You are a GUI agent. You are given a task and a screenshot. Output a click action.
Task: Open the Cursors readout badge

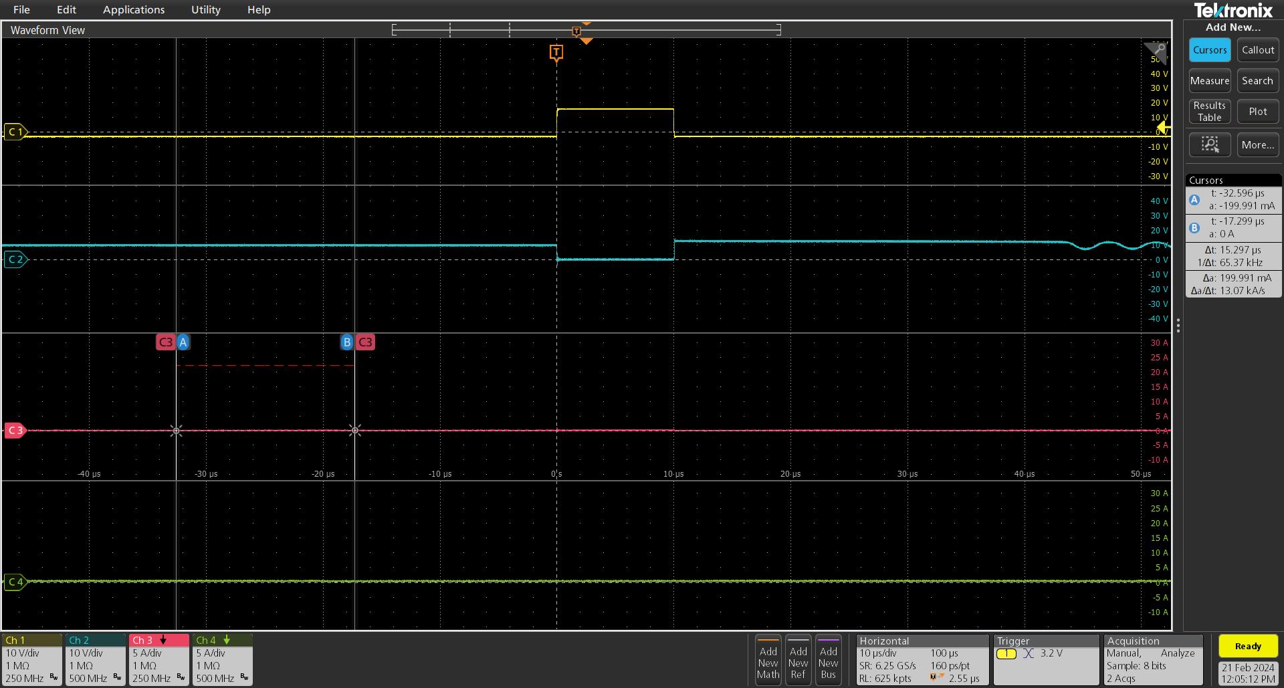[1233, 236]
